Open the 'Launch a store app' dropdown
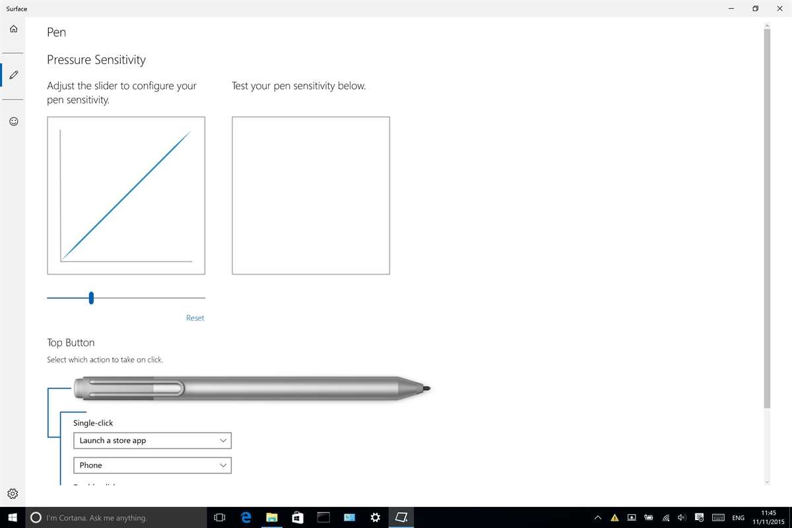 (x=152, y=440)
